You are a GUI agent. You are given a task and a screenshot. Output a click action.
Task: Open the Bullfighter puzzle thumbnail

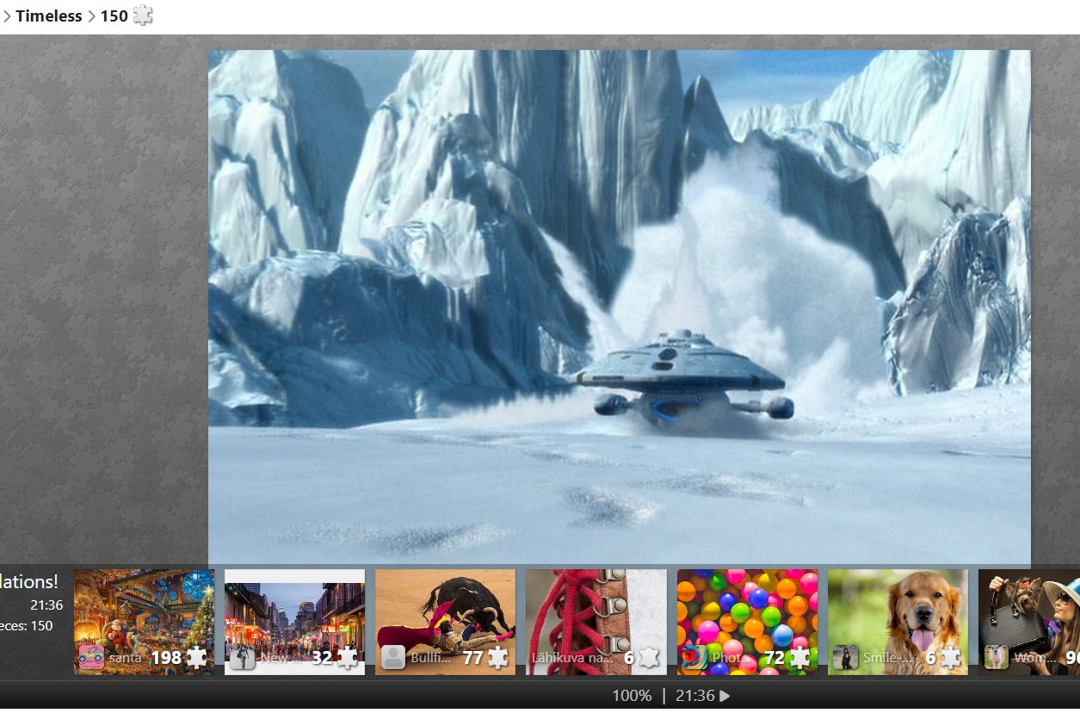pos(445,622)
